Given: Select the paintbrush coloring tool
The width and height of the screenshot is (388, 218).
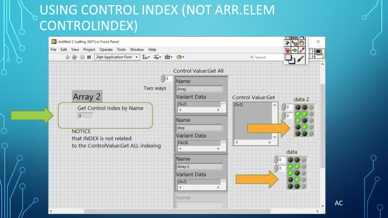Looking at the screenshot, I should (x=301, y=59).
